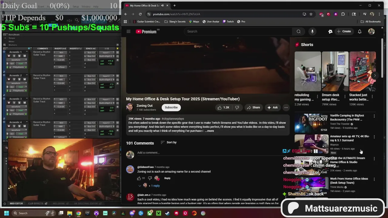Screen dimensions: 388x218
Task: Open Chrome extensions puzzle icon
Action: click(x=343, y=14)
